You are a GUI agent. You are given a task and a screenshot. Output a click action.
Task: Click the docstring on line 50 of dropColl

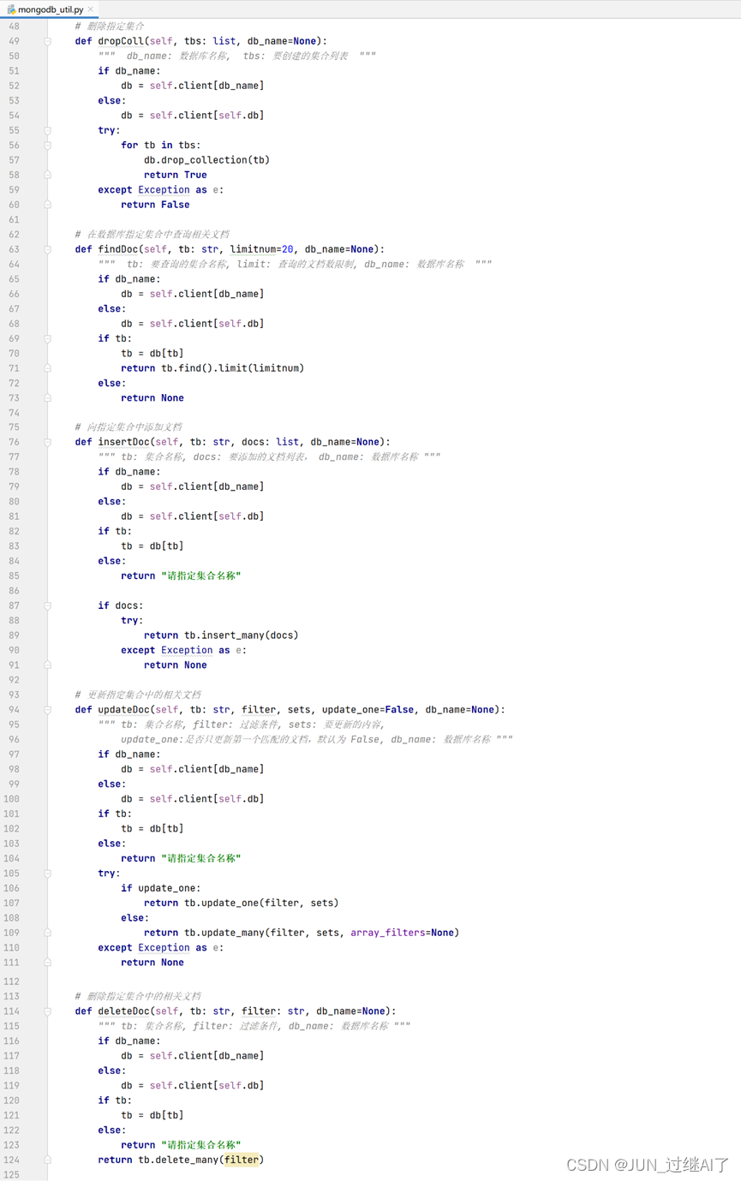tap(236, 56)
